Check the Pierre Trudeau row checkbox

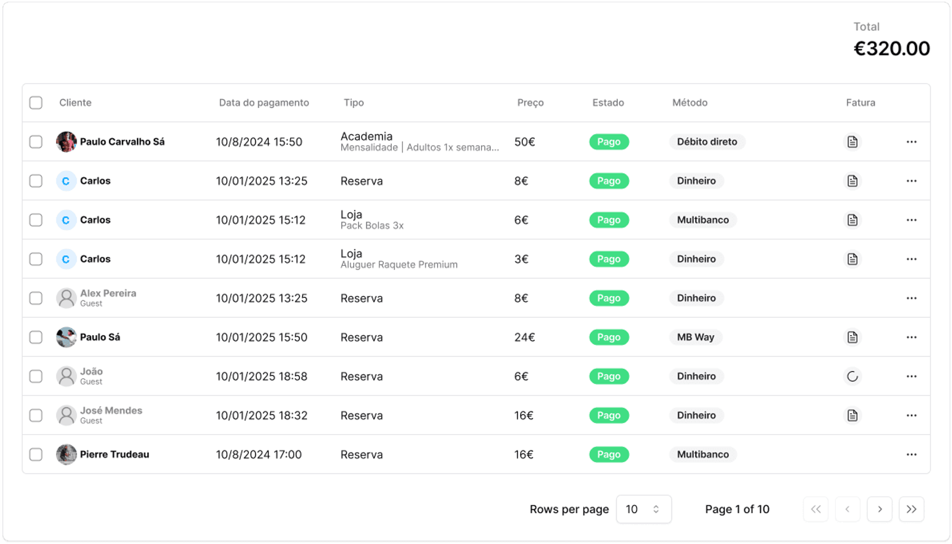(x=36, y=454)
